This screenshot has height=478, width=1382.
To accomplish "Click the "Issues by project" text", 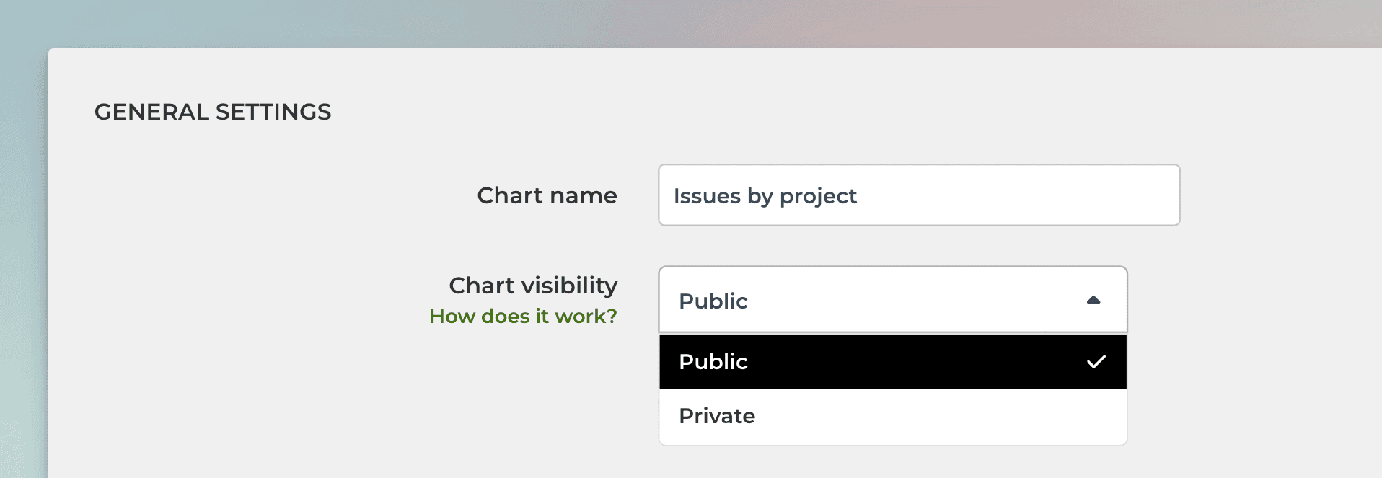I will [x=765, y=196].
